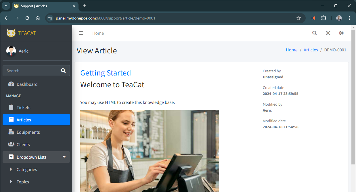Open the navbar search magnifier icon

(x=315, y=33)
